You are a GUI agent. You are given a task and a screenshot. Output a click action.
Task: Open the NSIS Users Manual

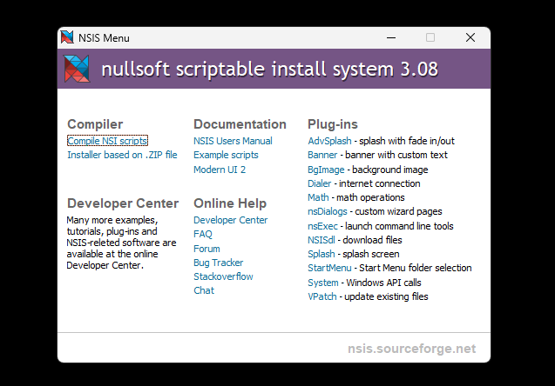point(233,141)
